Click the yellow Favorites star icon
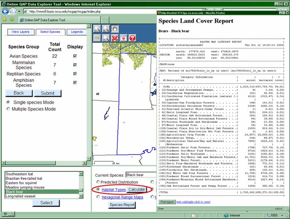This screenshot has width=290, height=219. pyautogui.click(x=5, y=20)
